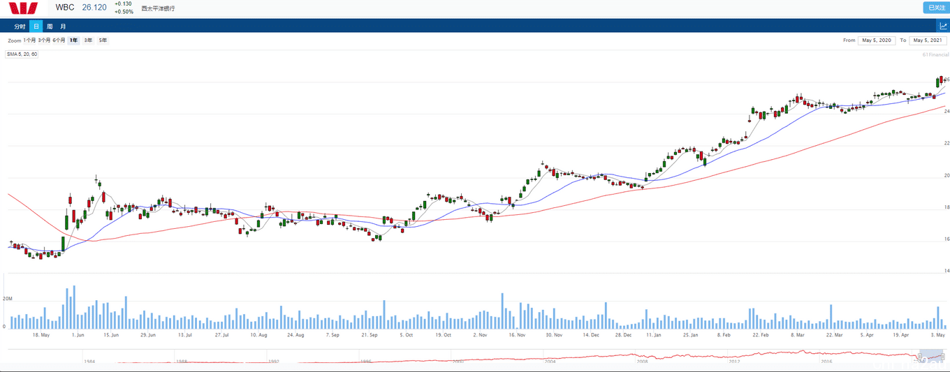950x372 pixels.
Task: Select the 1年 zoom range
Action: tap(73, 40)
